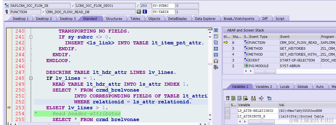The image size is (336, 125).
Task: Select the Standard tab
Action: click(90, 19)
